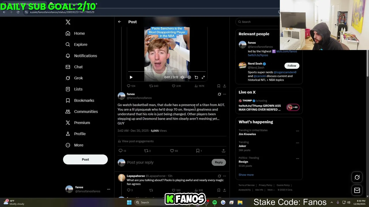The image size is (369, 207).
Task: Go back with arrow beside Post header
Action: coord(120,22)
